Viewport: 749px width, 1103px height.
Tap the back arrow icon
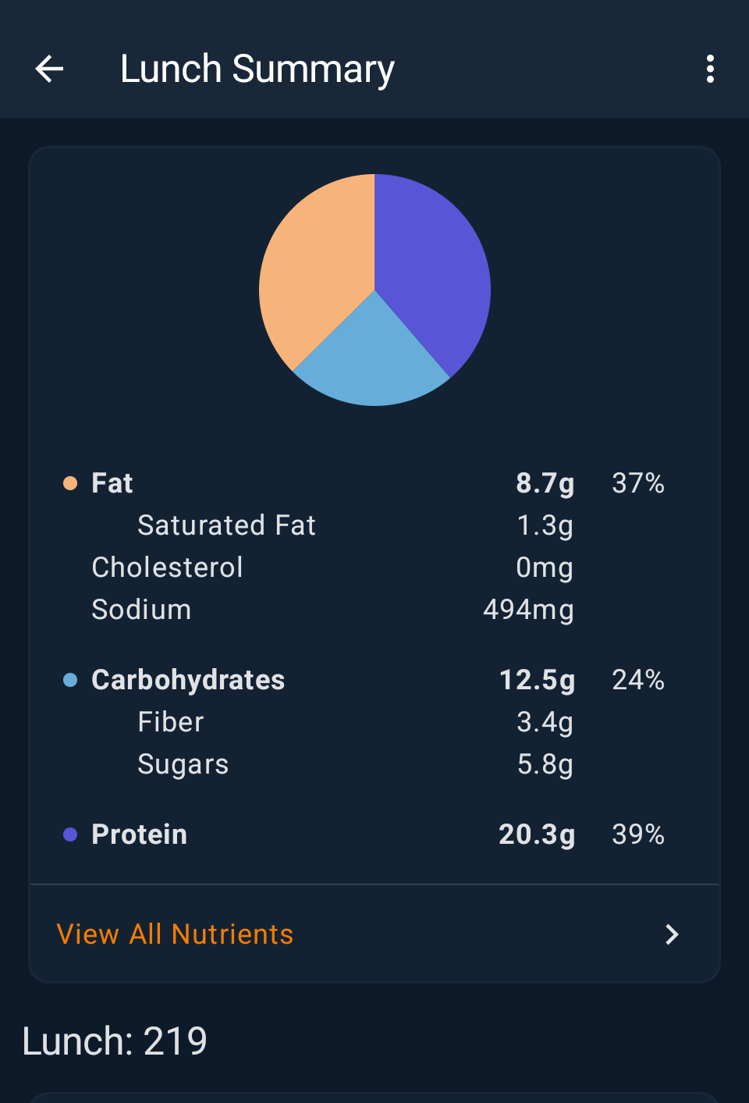coord(49,69)
